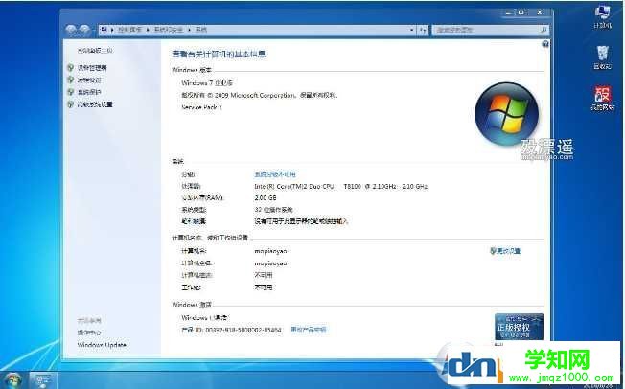Open 设备管理器 in the left sidebar
625x389 pixels.
click(92, 68)
